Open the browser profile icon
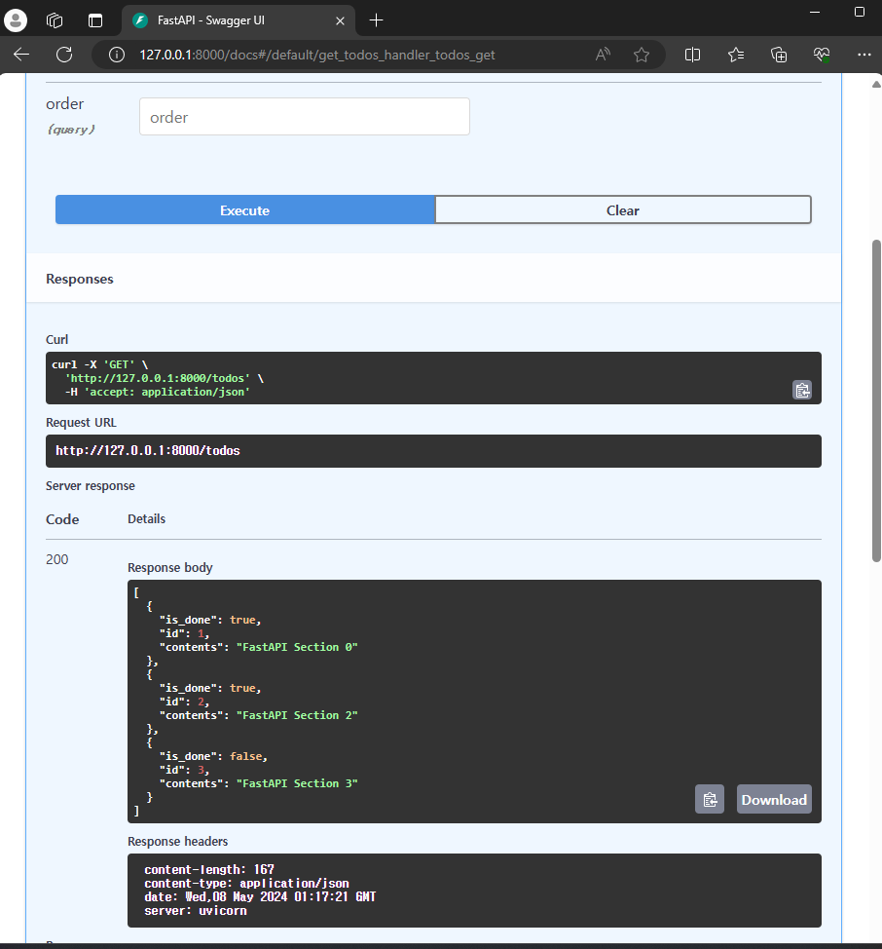Screen dimensions: 882x949 coord(16,19)
